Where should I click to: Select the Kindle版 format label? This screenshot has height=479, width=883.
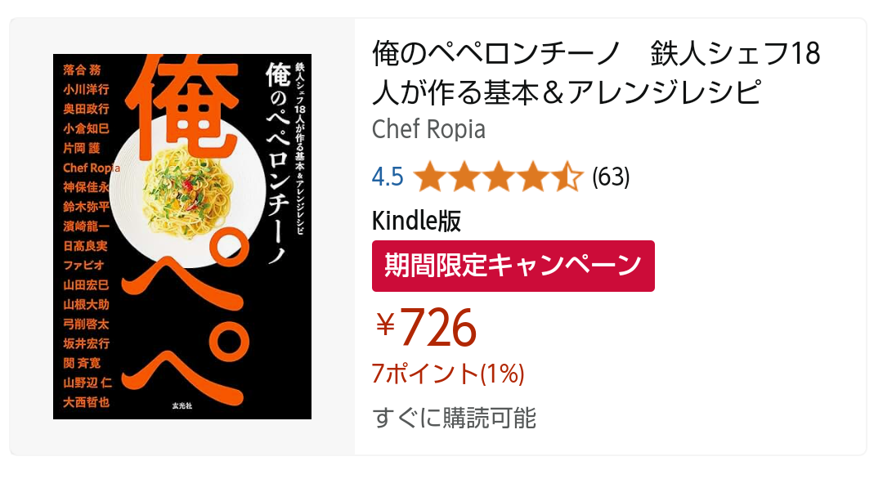point(416,221)
